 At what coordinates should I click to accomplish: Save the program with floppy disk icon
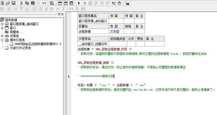tap(13, 3)
